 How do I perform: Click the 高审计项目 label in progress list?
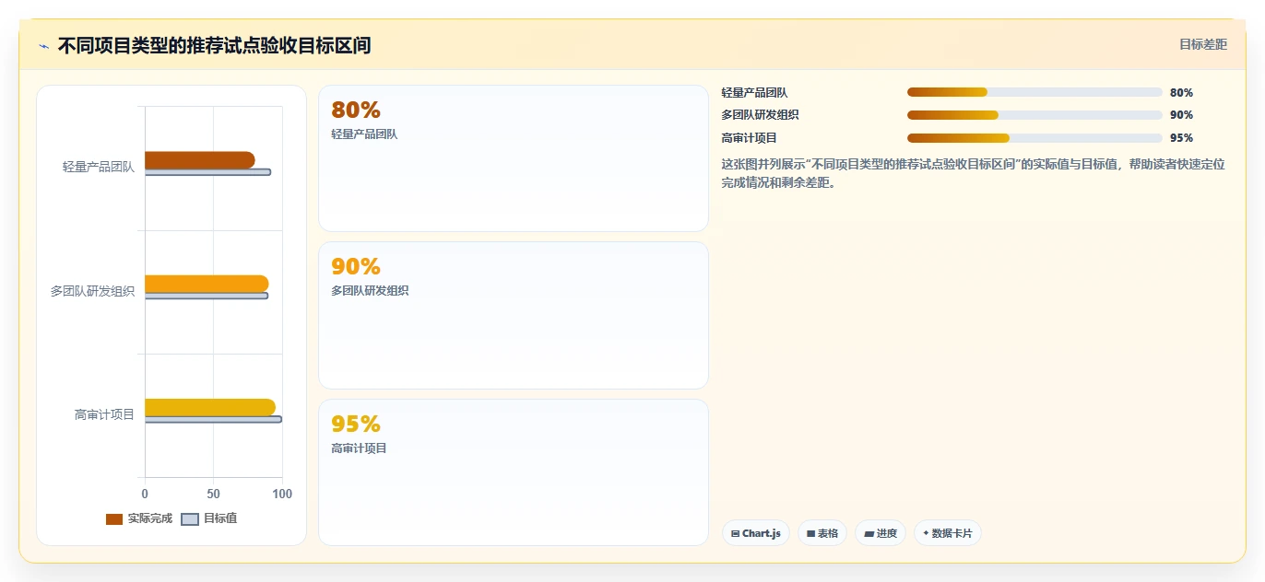pyautogui.click(x=750, y=138)
